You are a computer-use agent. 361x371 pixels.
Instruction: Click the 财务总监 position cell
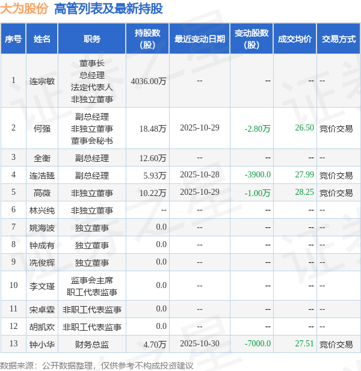point(92,345)
